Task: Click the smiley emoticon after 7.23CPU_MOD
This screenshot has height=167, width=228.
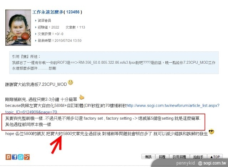Action: tap(71, 82)
